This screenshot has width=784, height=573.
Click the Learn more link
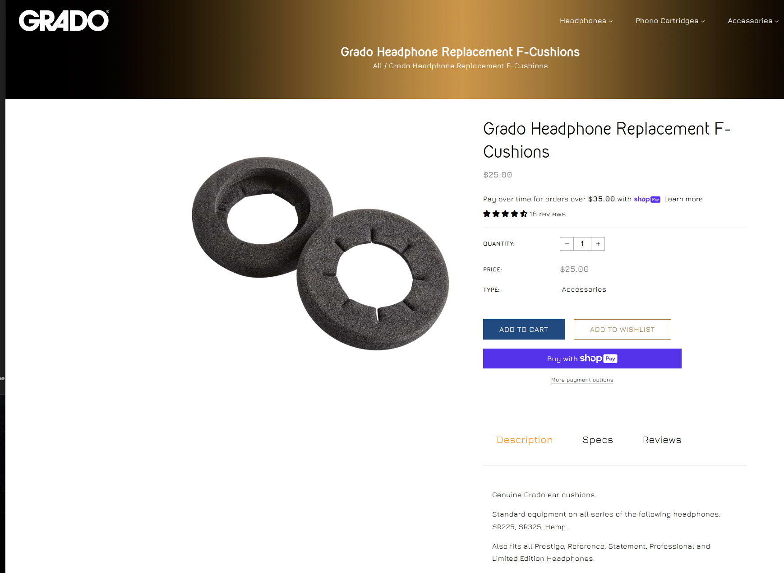pyautogui.click(x=683, y=199)
